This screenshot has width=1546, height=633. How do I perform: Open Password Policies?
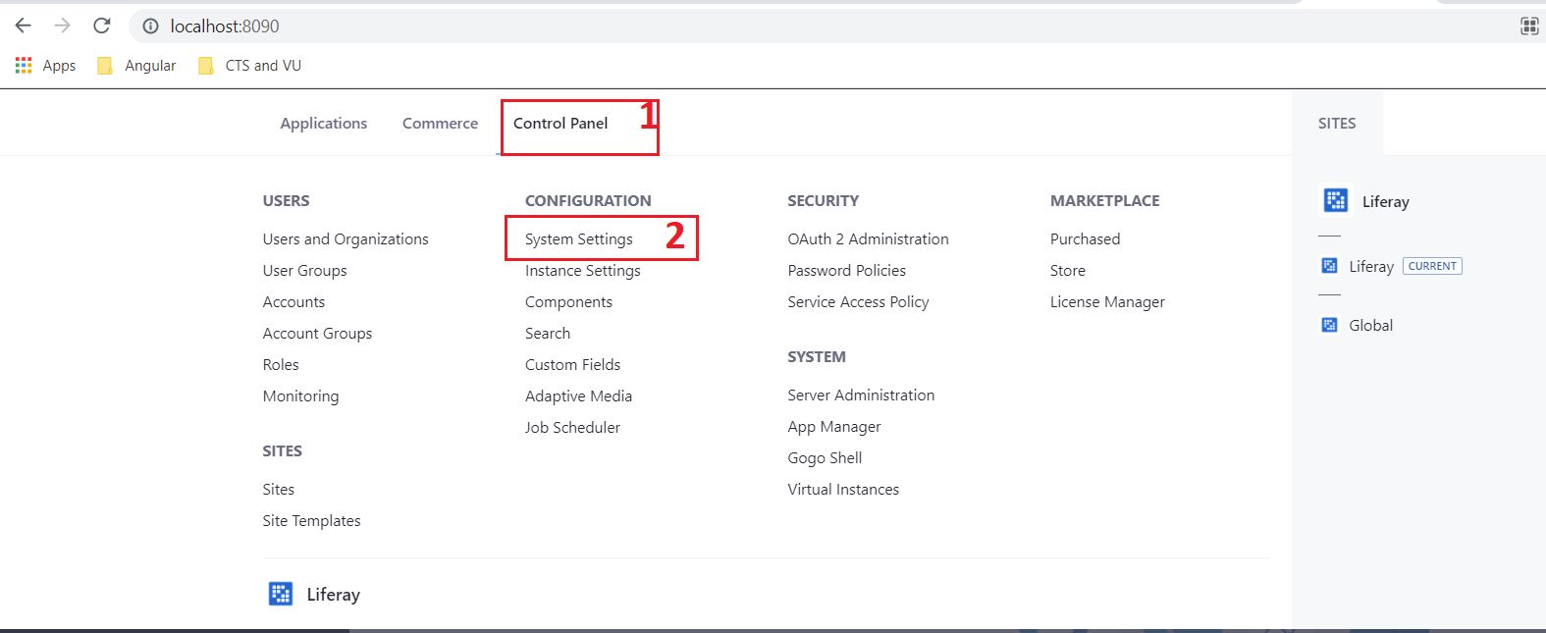click(846, 271)
